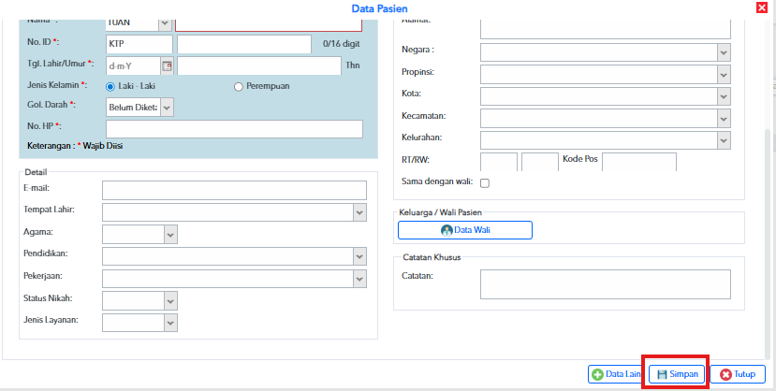Click the Tutup button
The width and height of the screenshot is (776, 391).
(x=738, y=374)
